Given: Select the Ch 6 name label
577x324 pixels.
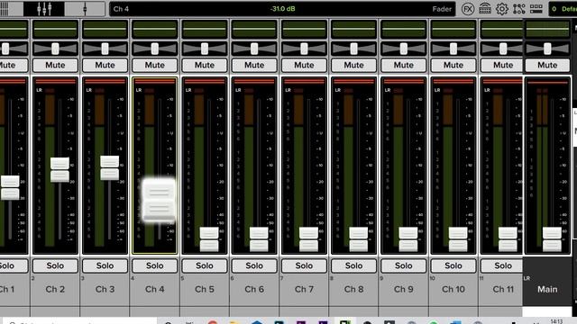Looking at the screenshot, I should click(254, 290).
